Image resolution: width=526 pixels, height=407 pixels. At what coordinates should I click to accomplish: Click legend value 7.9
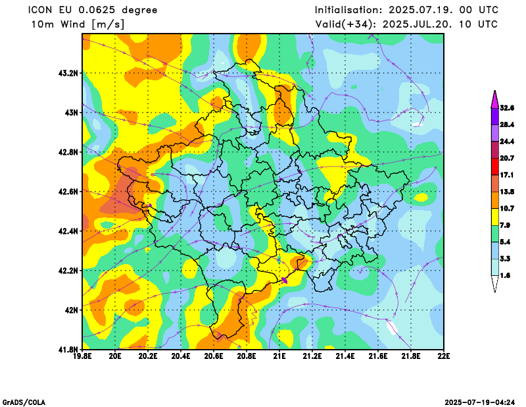pyautogui.click(x=505, y=225)
